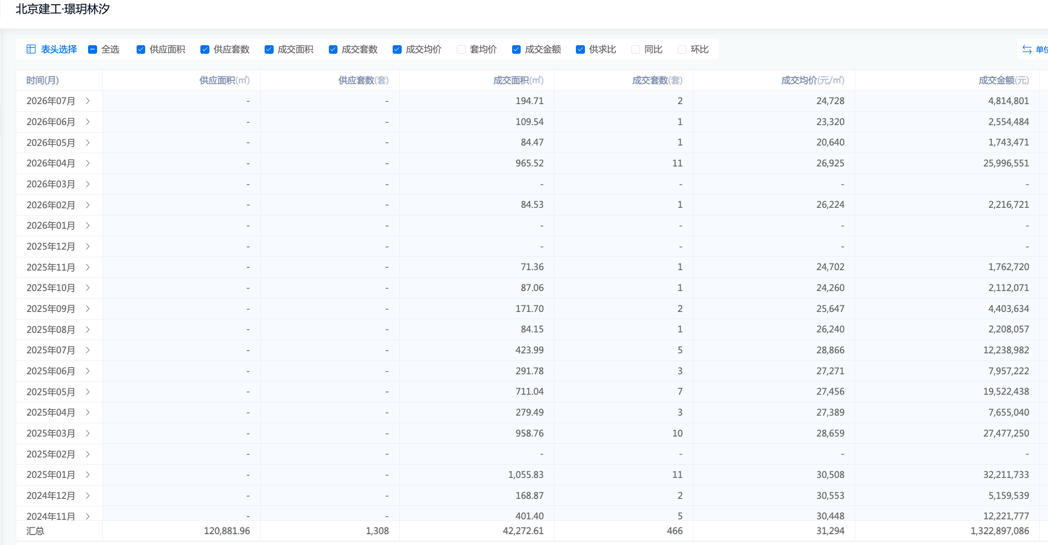The height and width of the screenshot is (545, 1048).
Task: Click total transaction area 42,272.61
Action: click(x=523, y=531)
